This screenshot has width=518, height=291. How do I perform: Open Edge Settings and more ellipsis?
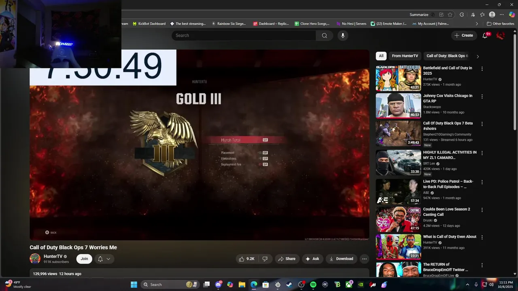coord(502,15)
